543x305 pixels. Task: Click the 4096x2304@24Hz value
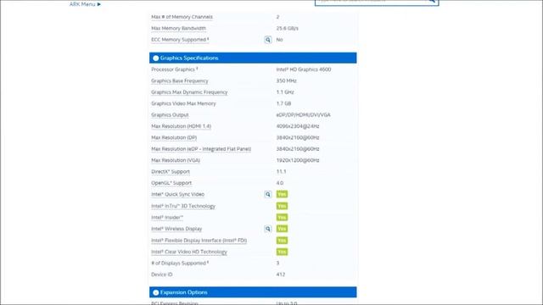pos(298,126)
